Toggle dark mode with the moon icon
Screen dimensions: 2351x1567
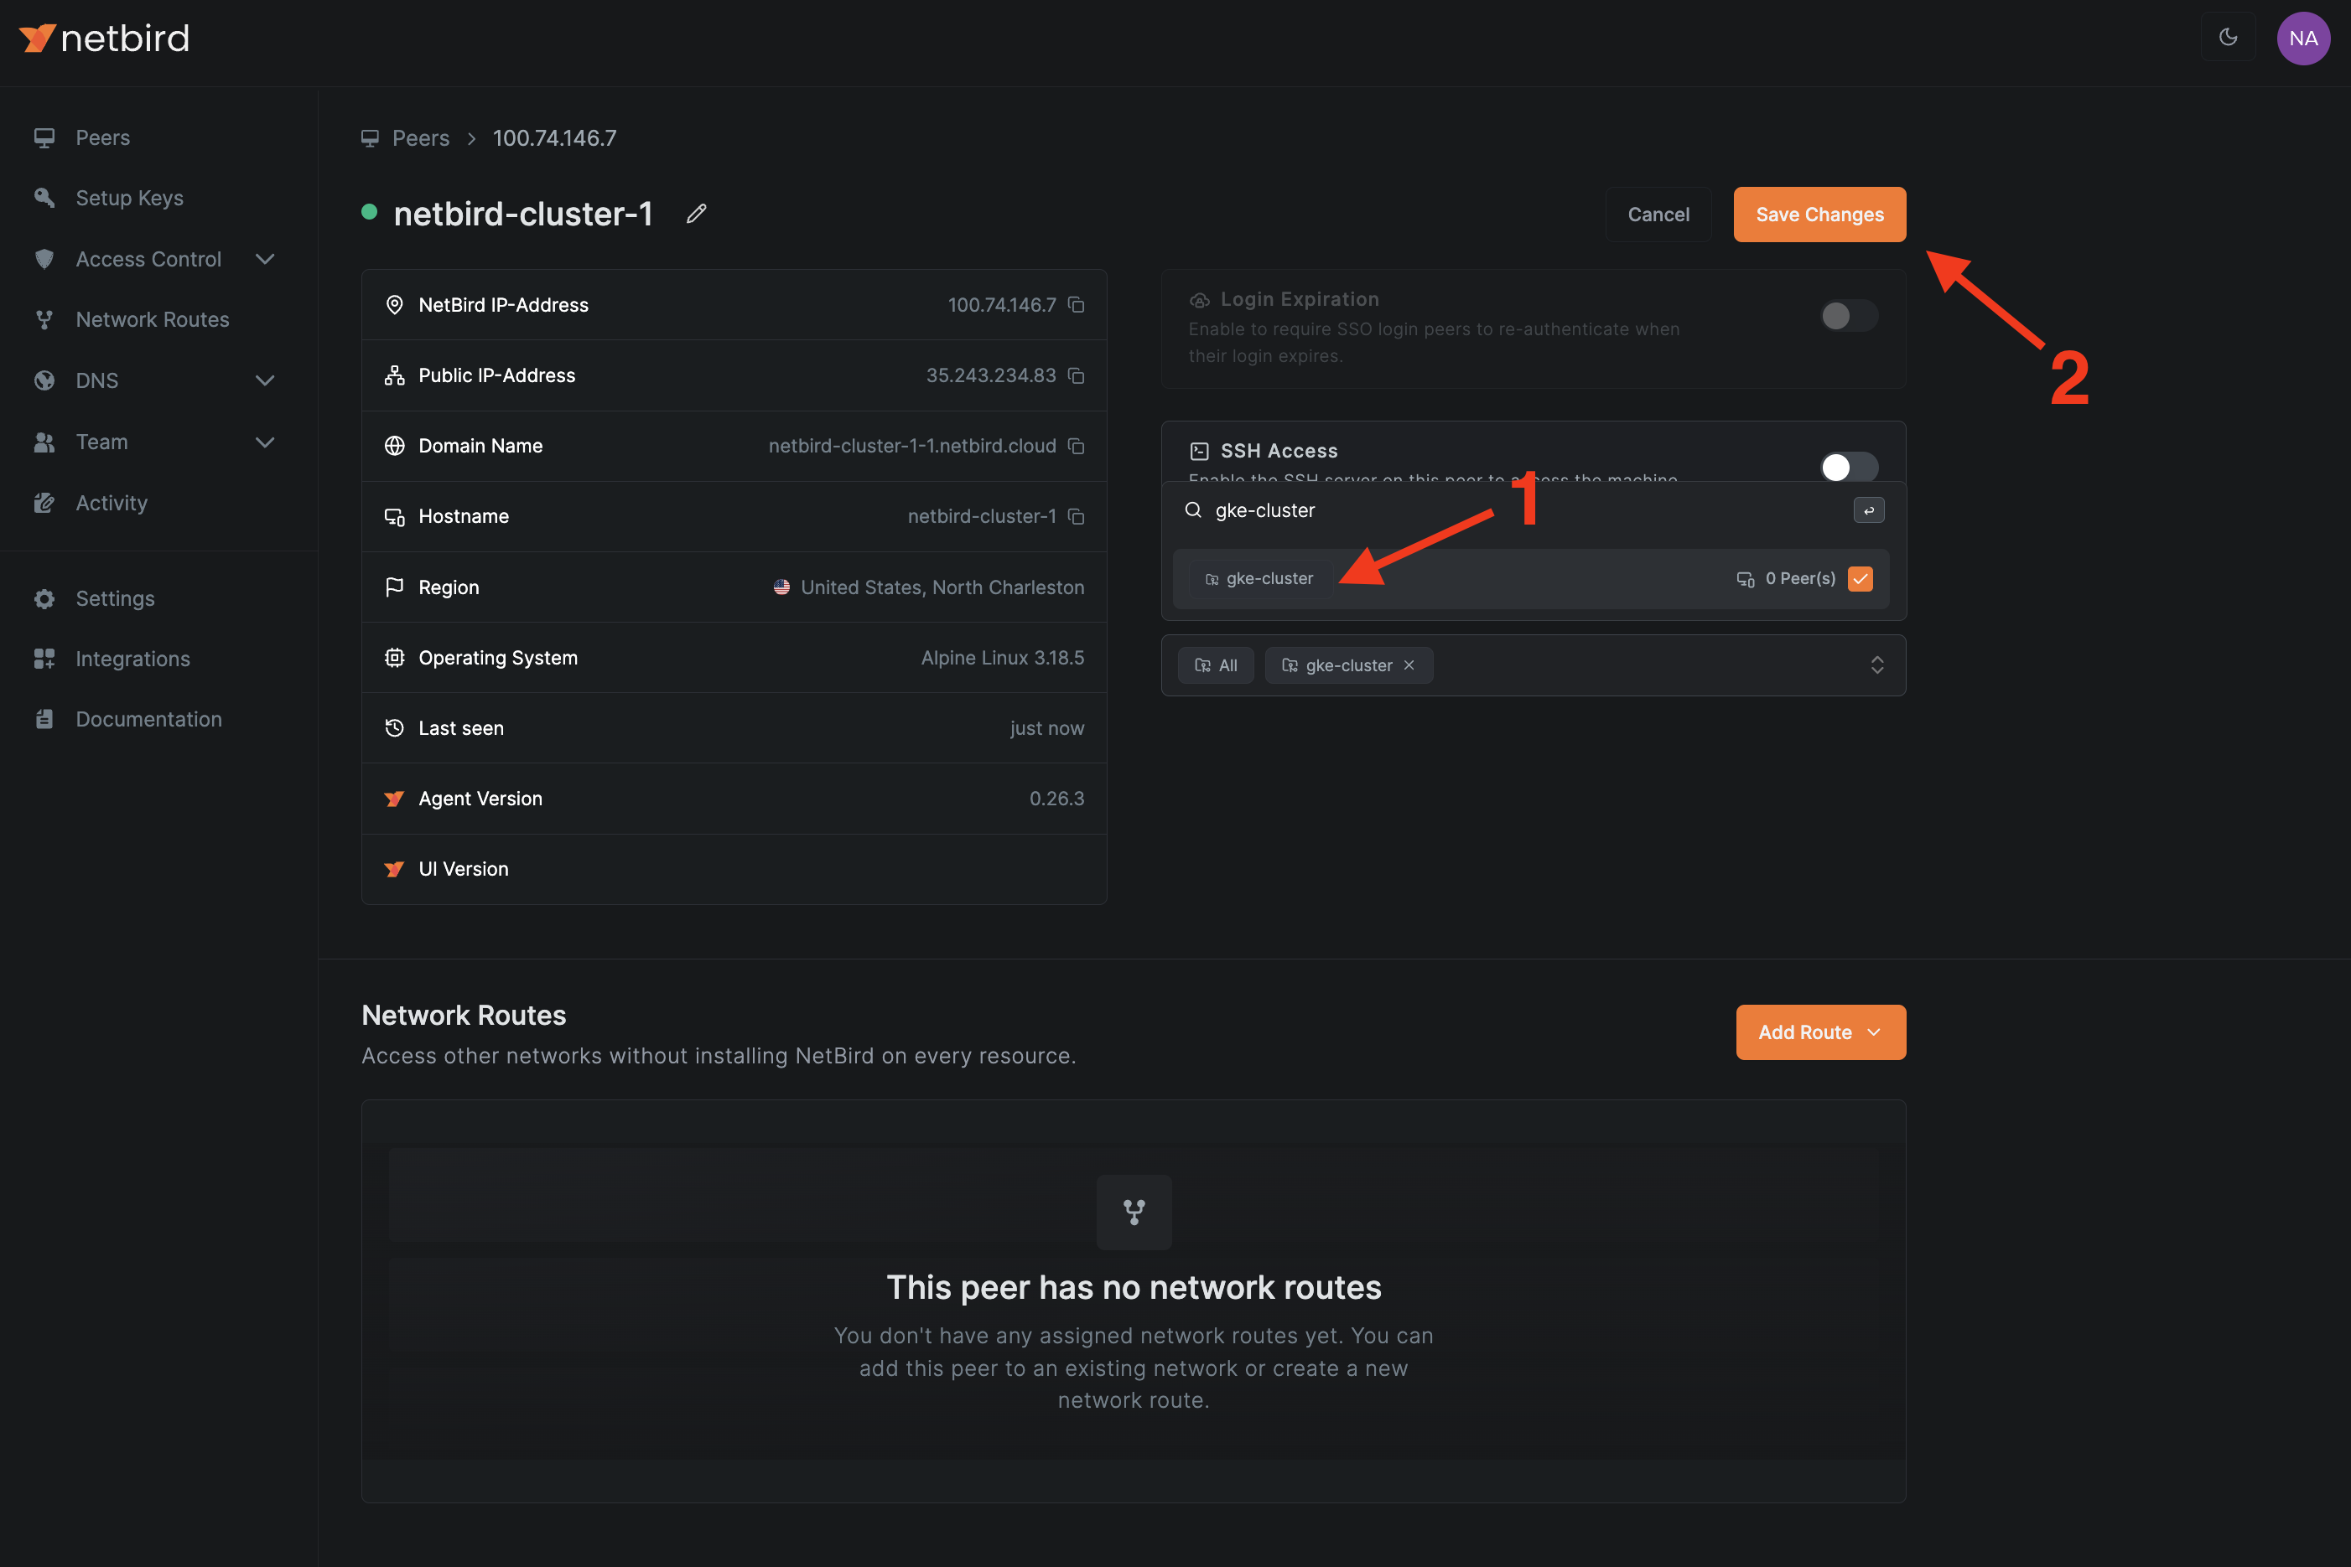[x=2228, y=37]
